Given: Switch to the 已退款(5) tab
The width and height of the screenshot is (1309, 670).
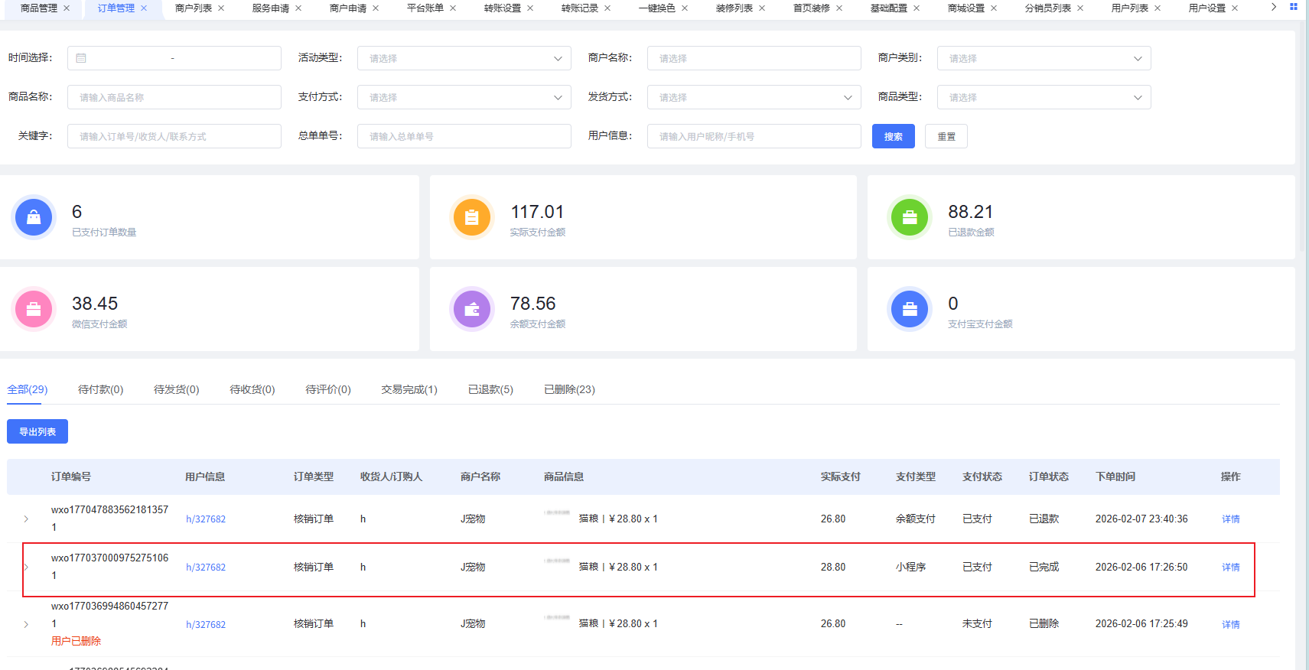Looking at the screenshot, I should click(x=490, y=389).
